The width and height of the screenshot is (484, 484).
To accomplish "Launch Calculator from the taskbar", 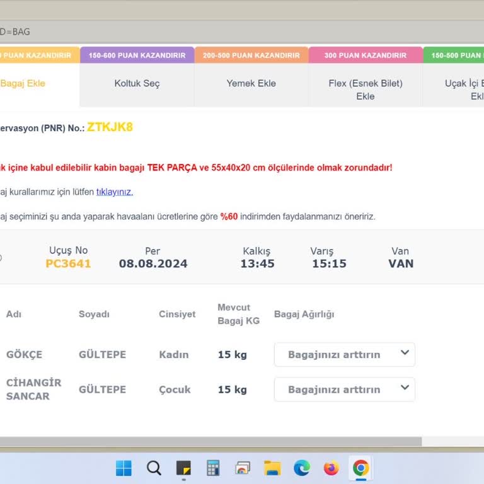I will tap(213, 468).
